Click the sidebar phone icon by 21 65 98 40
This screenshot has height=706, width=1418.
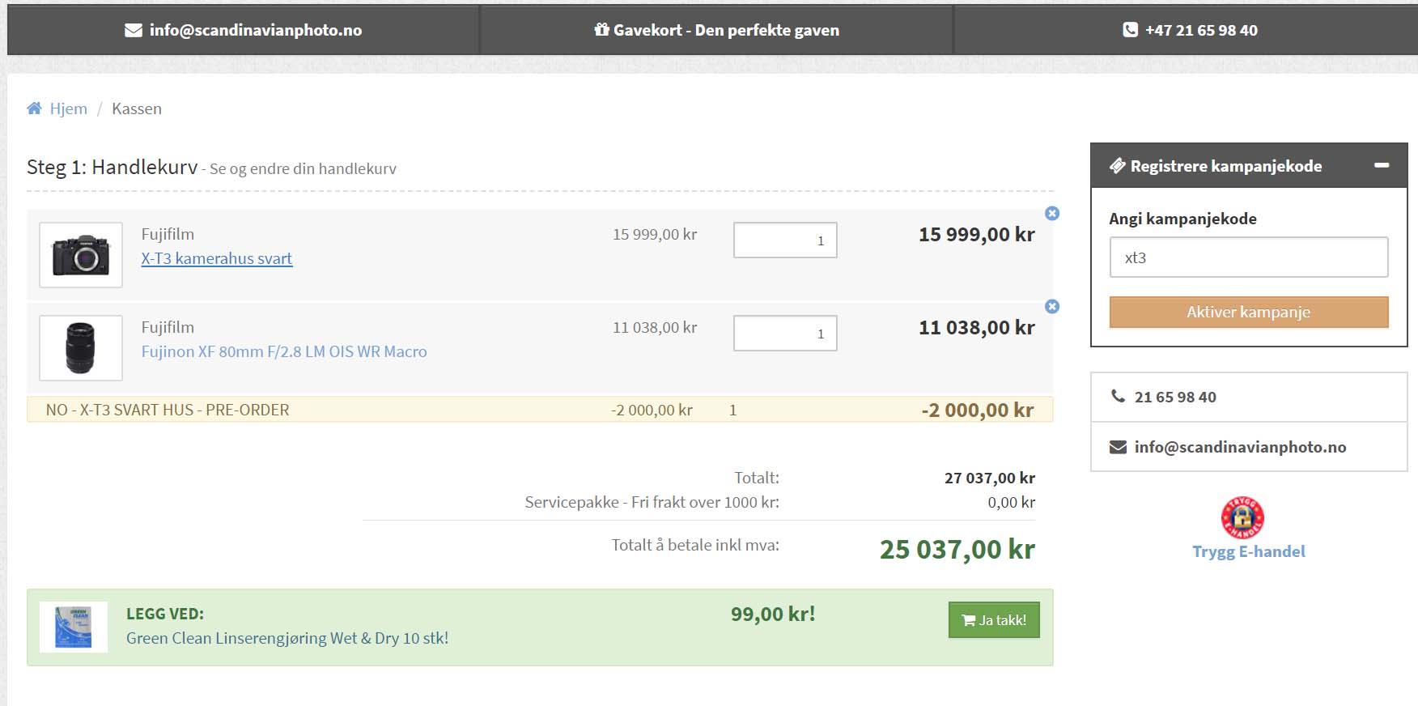pyautogui.click(x=1118, y=396)
